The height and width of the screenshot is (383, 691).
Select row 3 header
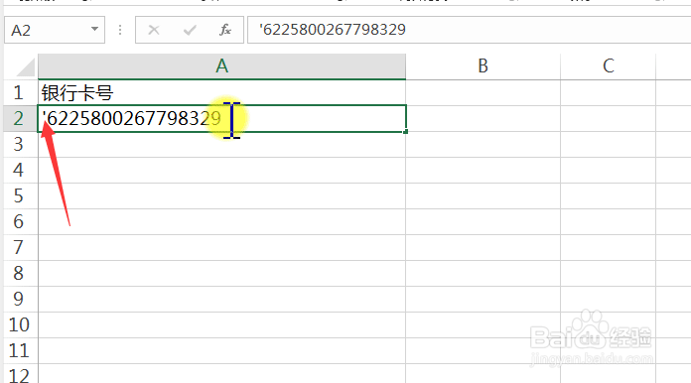coord(20,145)
